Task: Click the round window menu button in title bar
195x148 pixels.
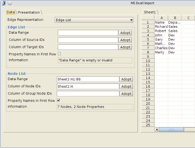Action: point(10,3)
